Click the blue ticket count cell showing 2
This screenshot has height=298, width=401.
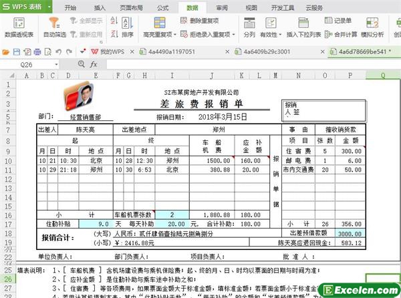pos(172,214)
